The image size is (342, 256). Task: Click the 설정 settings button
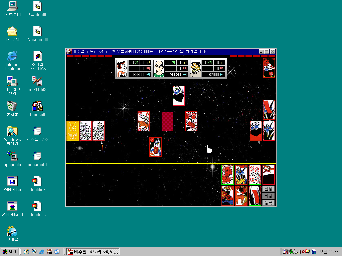point(269,189)
